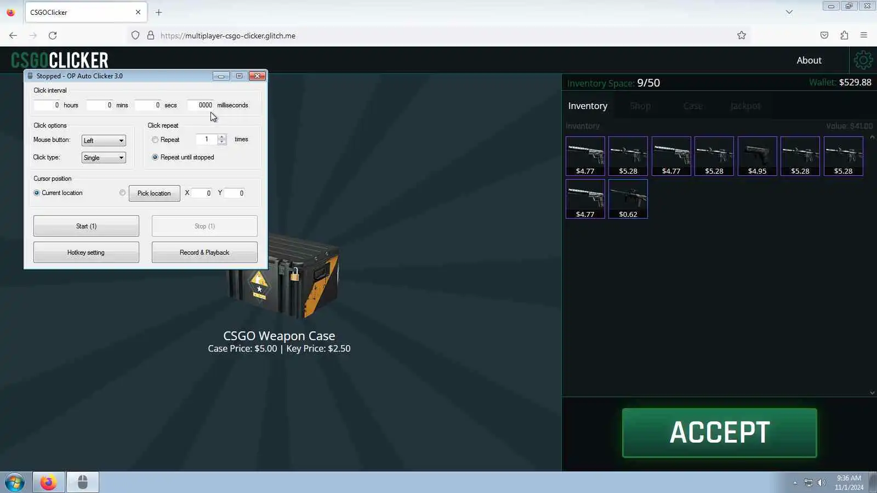Open the Firefox application hamburger menu
This screenshot has width=877, height=493.
(x=864, y=36)
